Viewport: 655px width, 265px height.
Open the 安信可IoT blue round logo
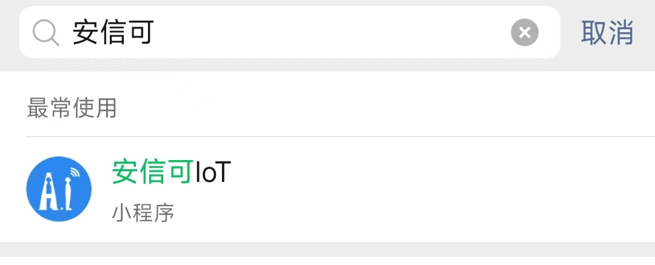coord(59,189)
